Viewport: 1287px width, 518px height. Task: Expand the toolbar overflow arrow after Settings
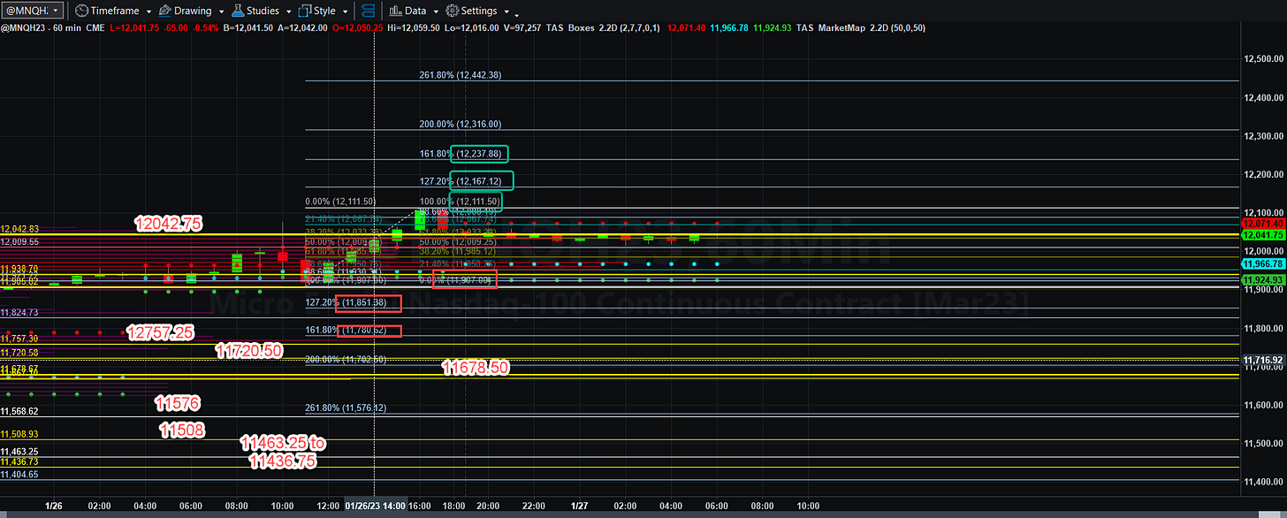coord(516,13)
